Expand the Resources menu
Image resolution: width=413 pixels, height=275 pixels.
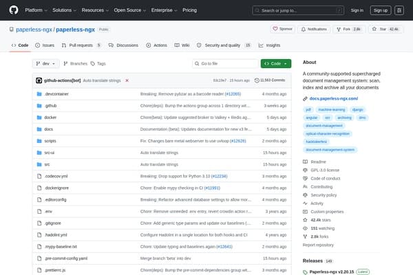coord(95,10)
